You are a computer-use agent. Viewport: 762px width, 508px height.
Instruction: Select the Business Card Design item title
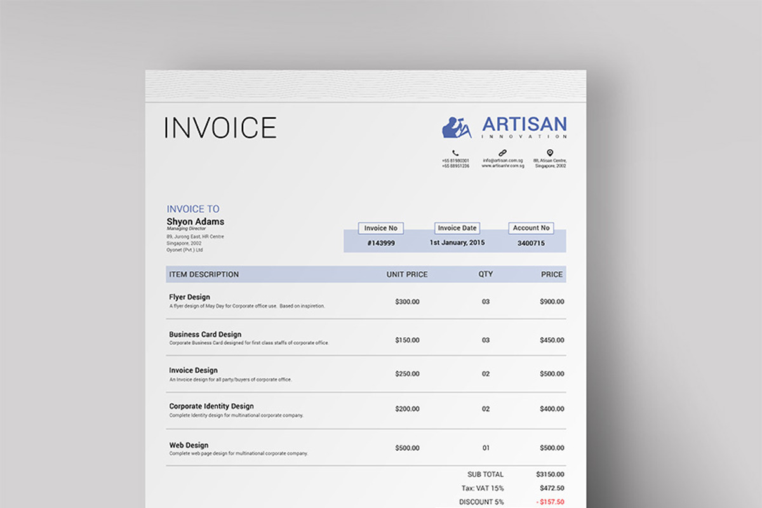[x=205, y=335]
